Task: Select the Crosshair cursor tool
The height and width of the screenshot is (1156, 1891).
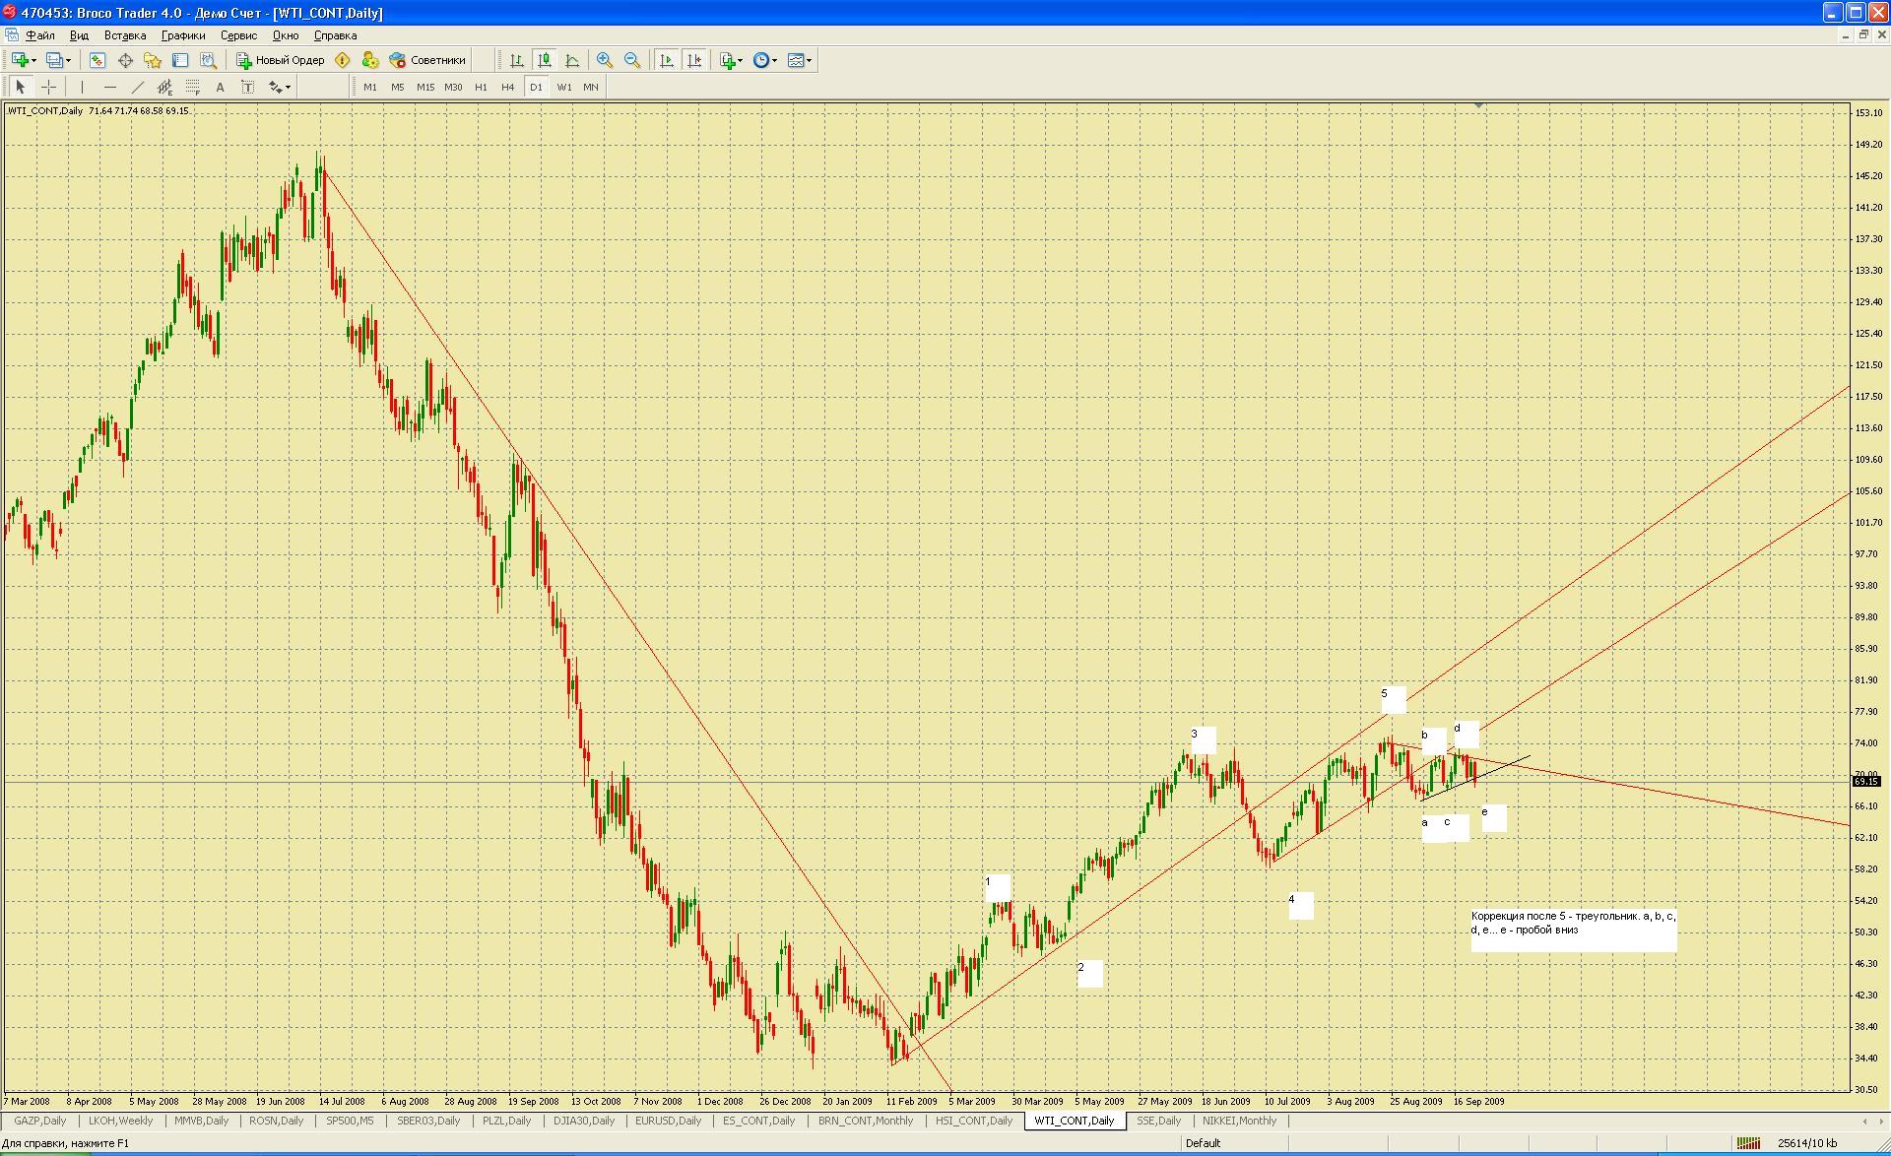Action: point(48,87)
